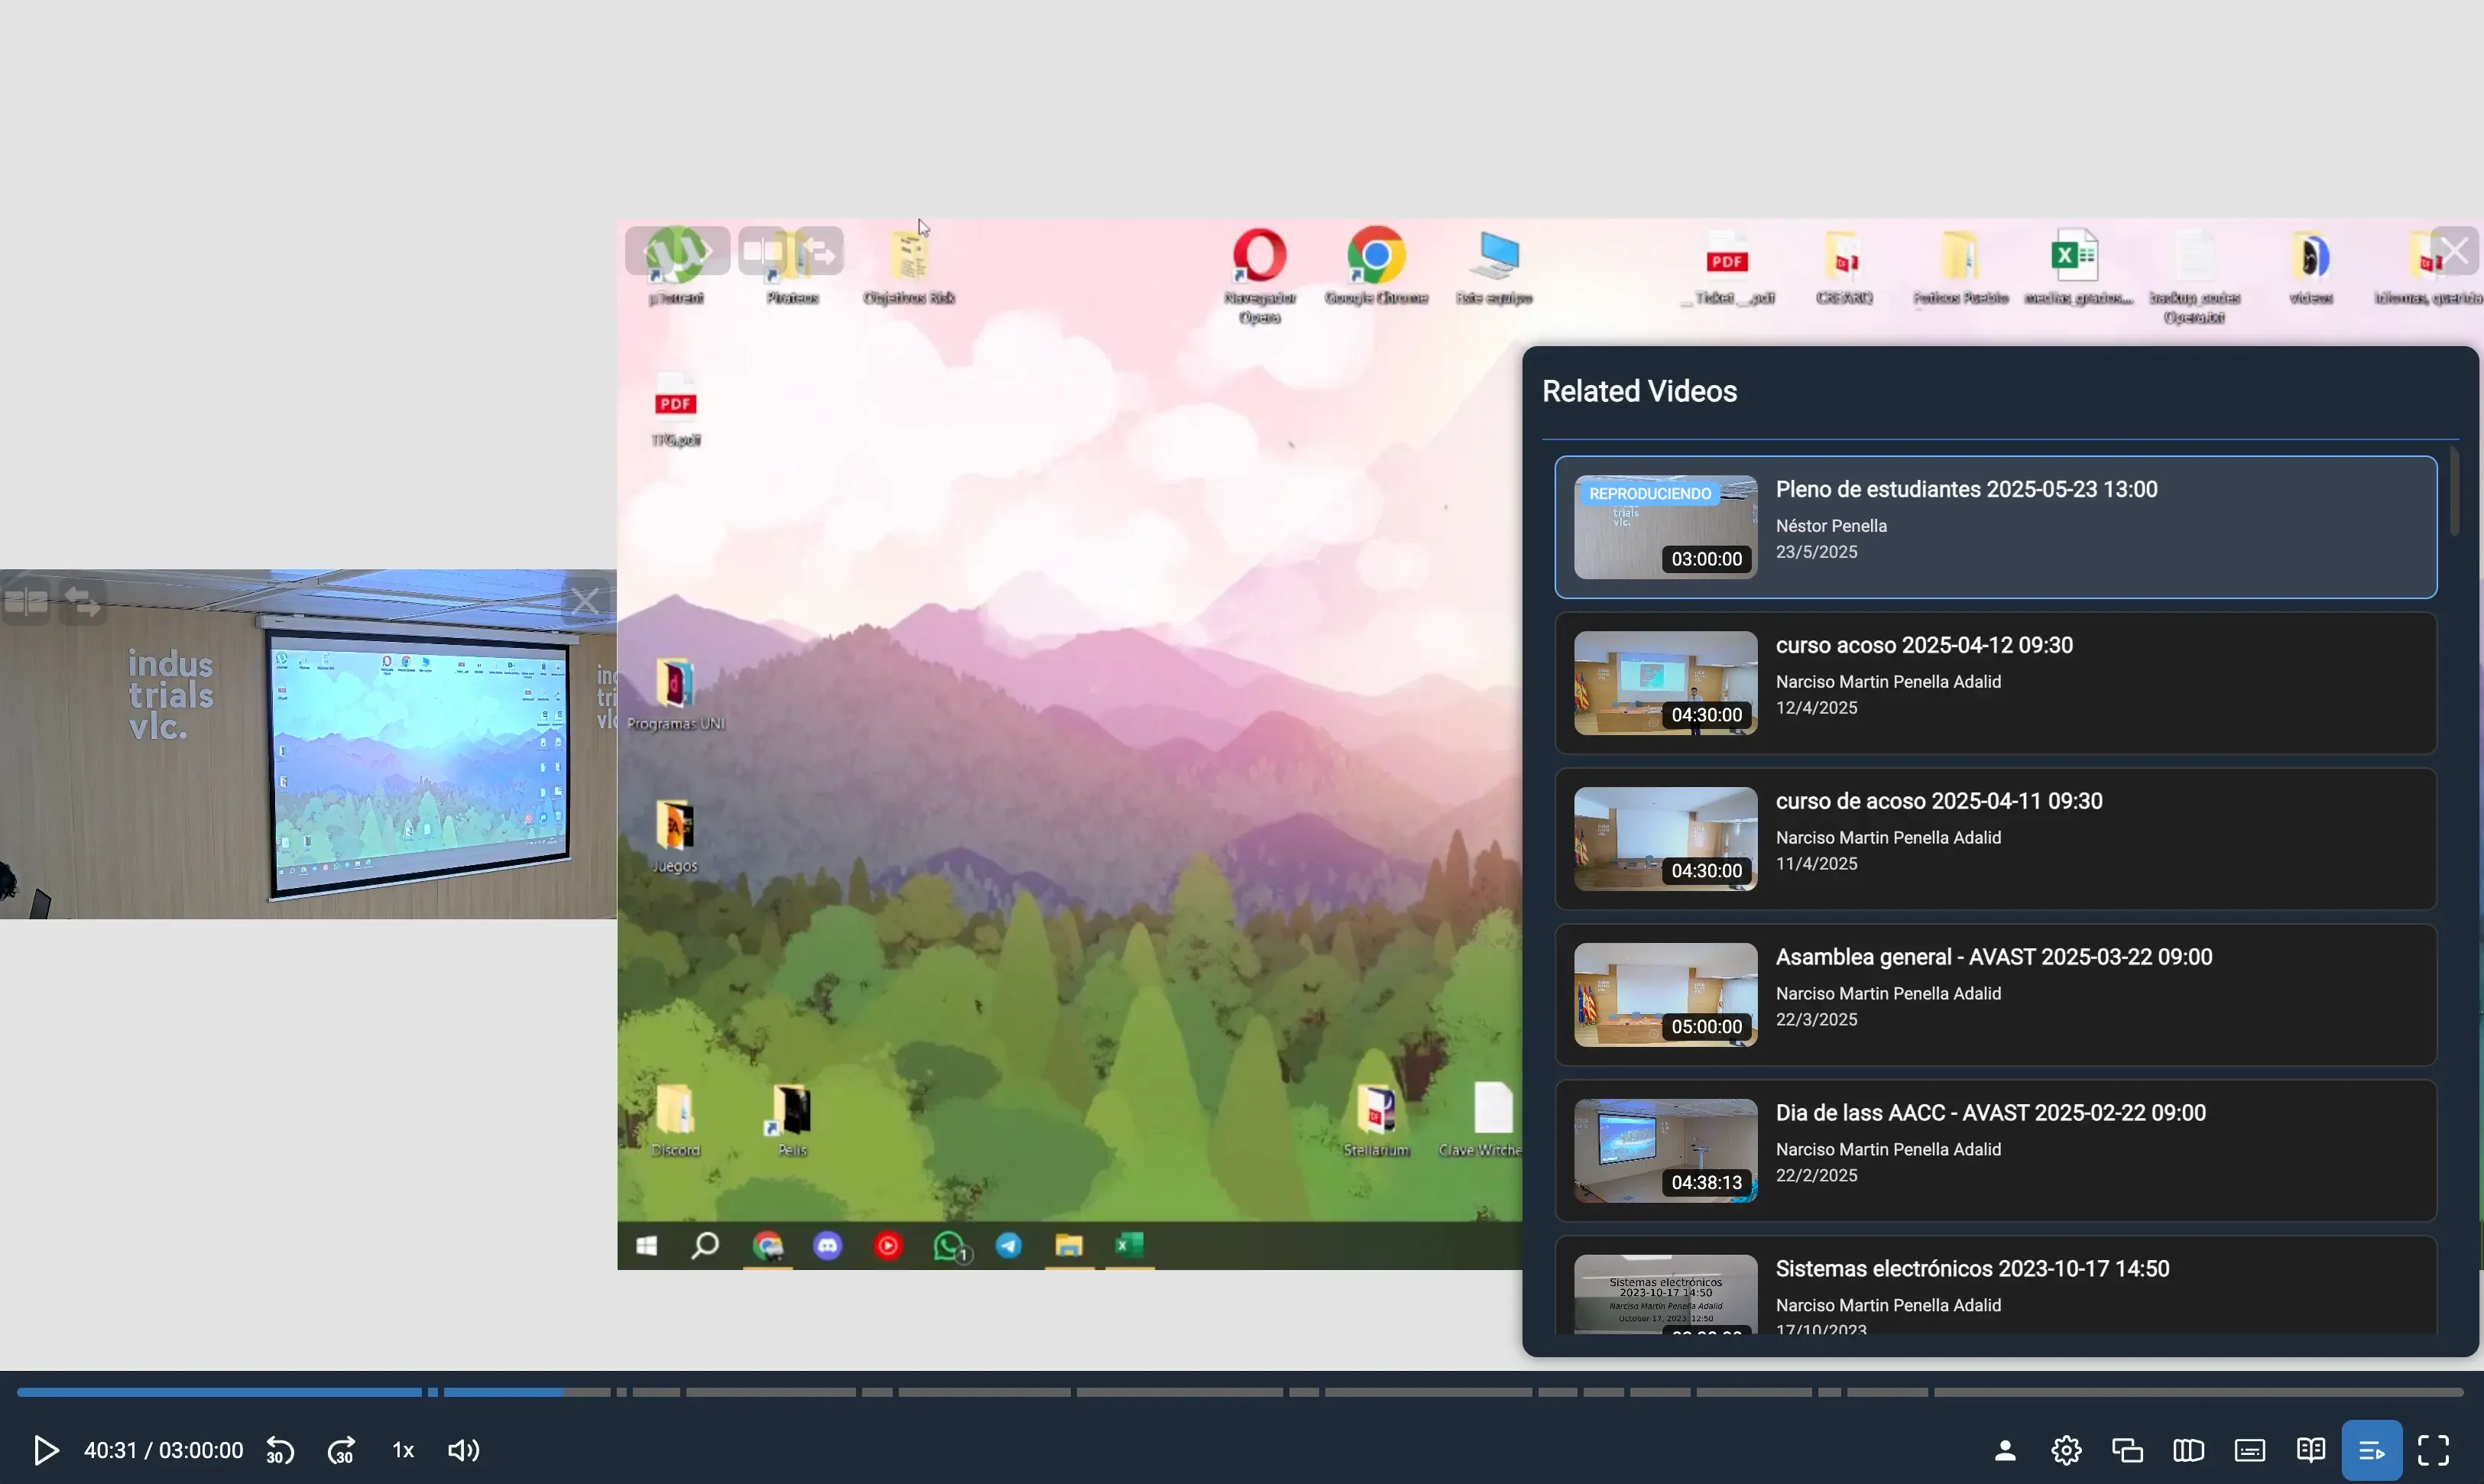The width and height of the screenshot is (2484, 1484).
Task: Open 'Pleno de estudiantes 2025-05-23 13:00' video
Action: click(1995, 527)
